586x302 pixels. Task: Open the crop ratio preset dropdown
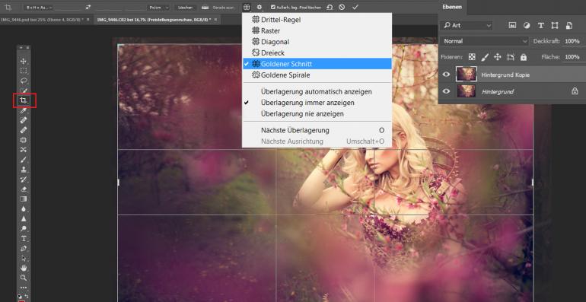pos(39,7)
